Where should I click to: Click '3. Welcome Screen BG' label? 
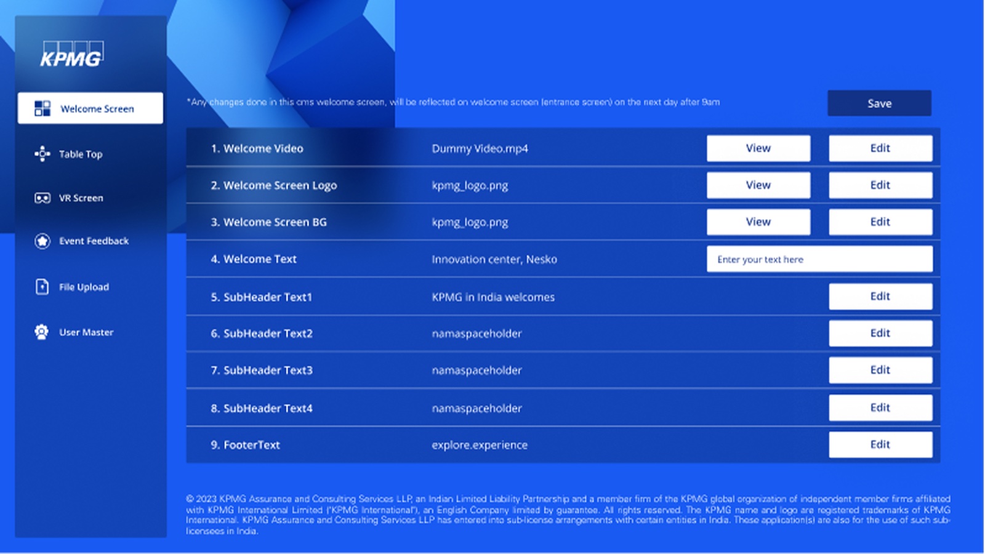tap(268, 222)
